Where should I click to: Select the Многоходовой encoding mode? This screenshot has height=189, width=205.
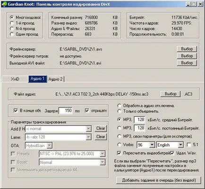12,17
